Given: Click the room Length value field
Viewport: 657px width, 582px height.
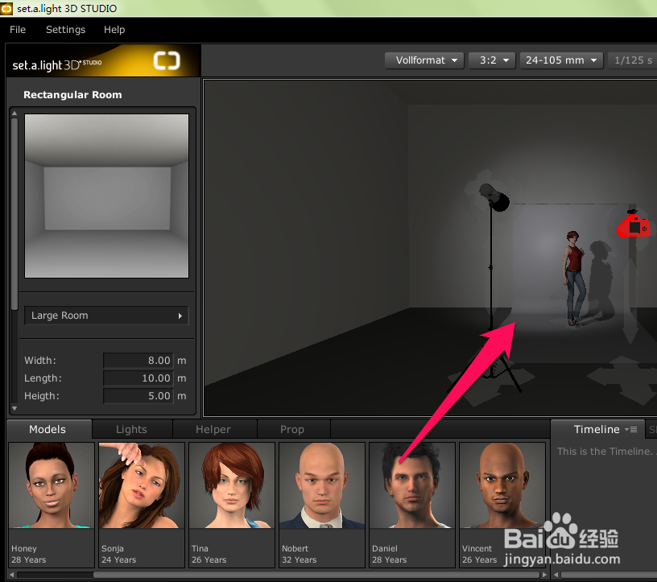Looking at the screenshot, I should (138, 378).
